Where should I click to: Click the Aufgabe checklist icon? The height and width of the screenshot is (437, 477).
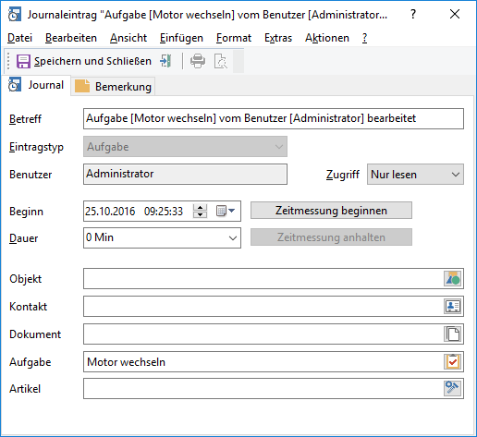[452, 361]
